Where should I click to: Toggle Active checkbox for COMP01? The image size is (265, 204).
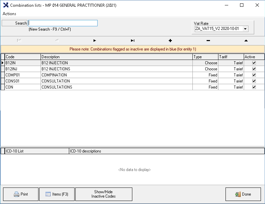coord(254,75)
